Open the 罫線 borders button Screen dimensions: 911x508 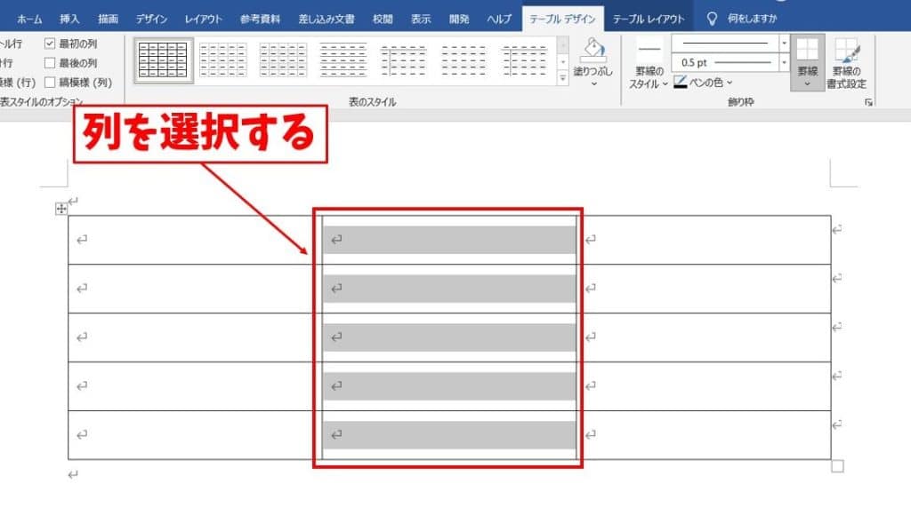(808, 62)
